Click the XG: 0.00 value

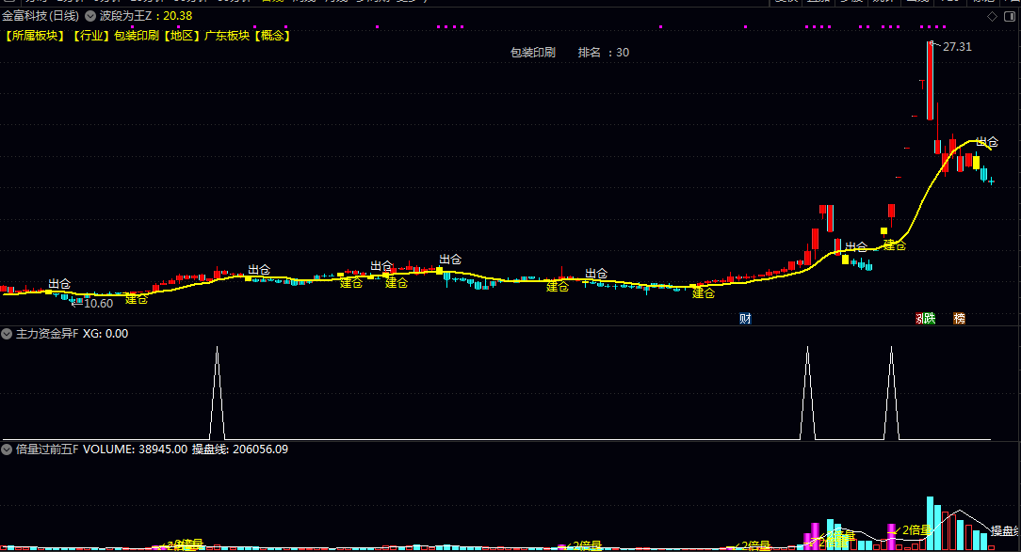105,334
